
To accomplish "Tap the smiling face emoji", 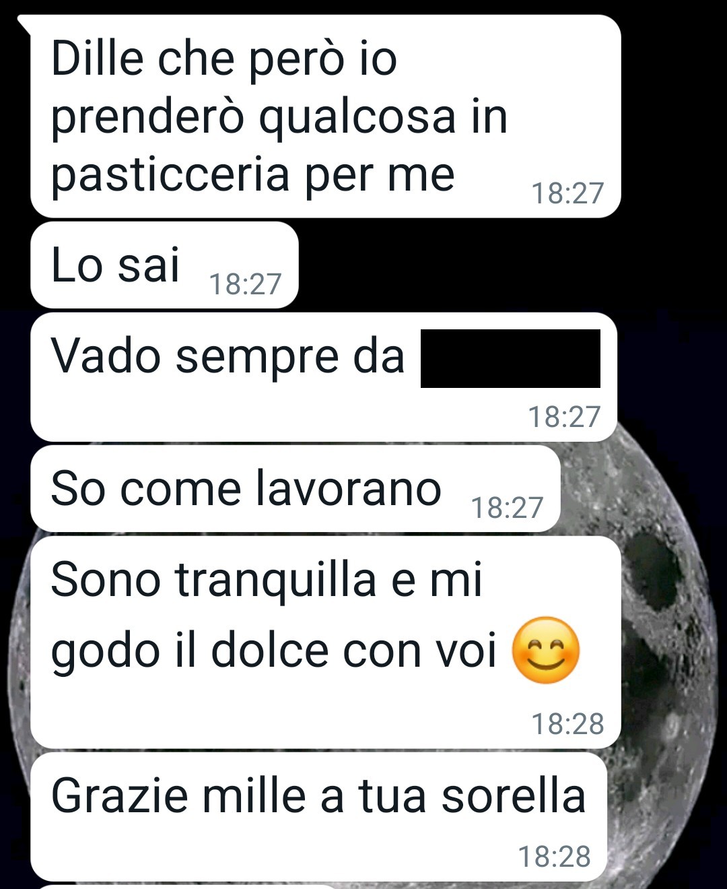I will tap(546, 650).
